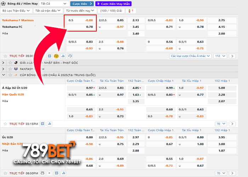Open statistics chart icon in 03:15PM row
This screenshot has height=177, width=248.
click(50, 124)
